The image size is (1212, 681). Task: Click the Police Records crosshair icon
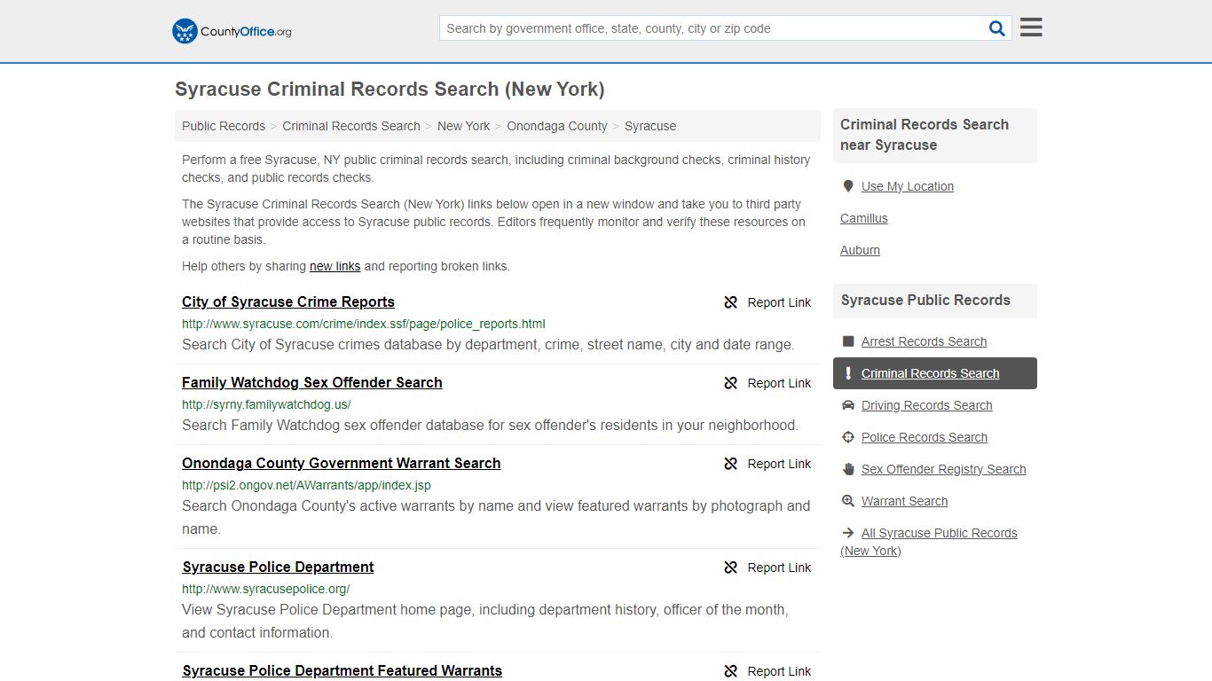[x=848, y=437]
